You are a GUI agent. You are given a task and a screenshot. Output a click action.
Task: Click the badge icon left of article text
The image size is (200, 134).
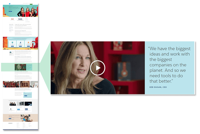[11, 53]
